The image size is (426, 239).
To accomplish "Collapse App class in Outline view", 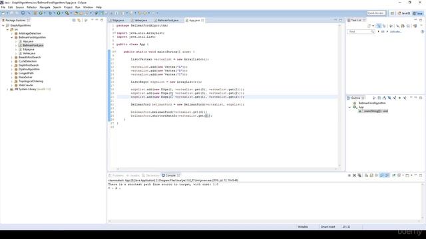I will (349, 108).
